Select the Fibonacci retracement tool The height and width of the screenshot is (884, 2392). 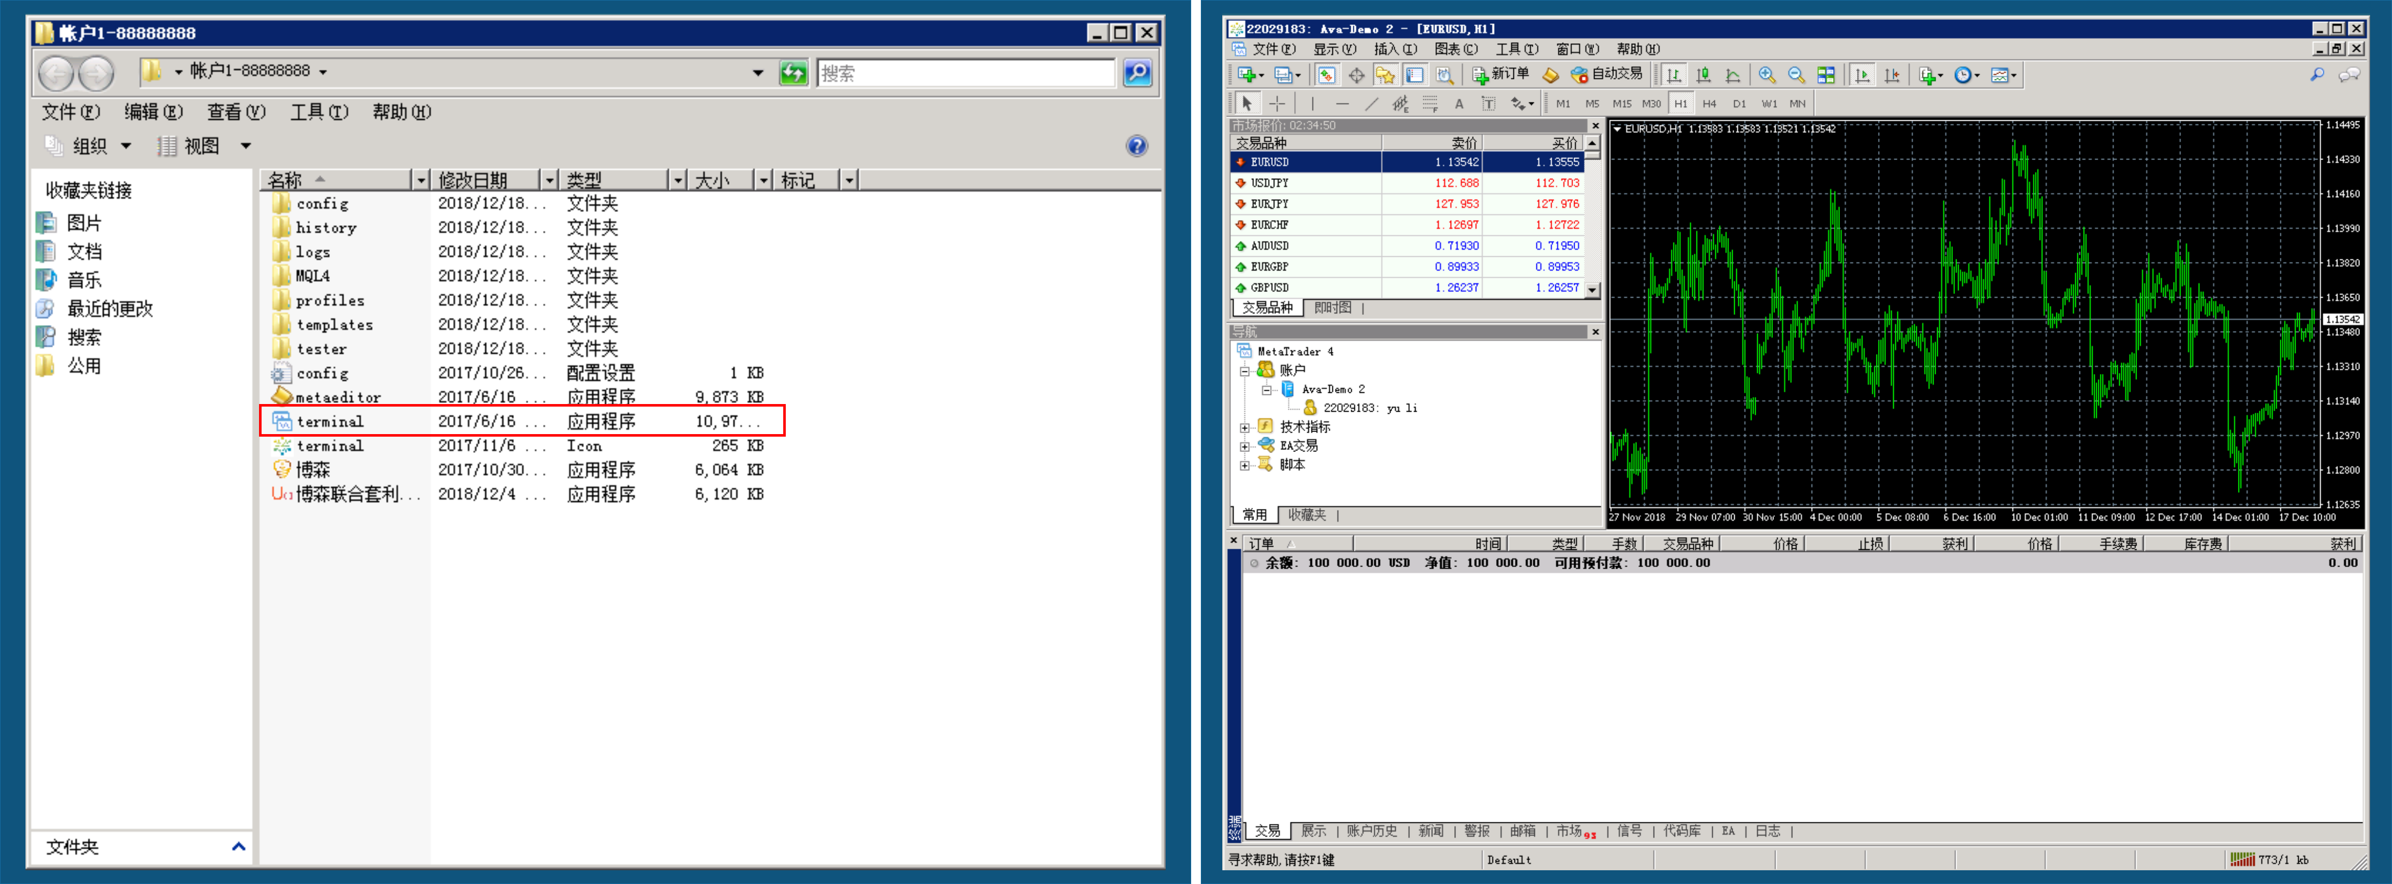pyautogui.click(x=1430, y=104)
